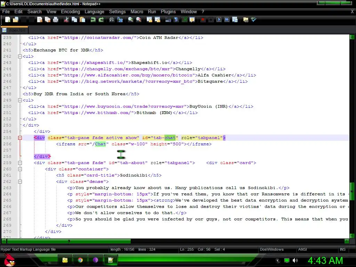
Task: Paste clipboard with the Paste icon
Action: click(82, 20)
